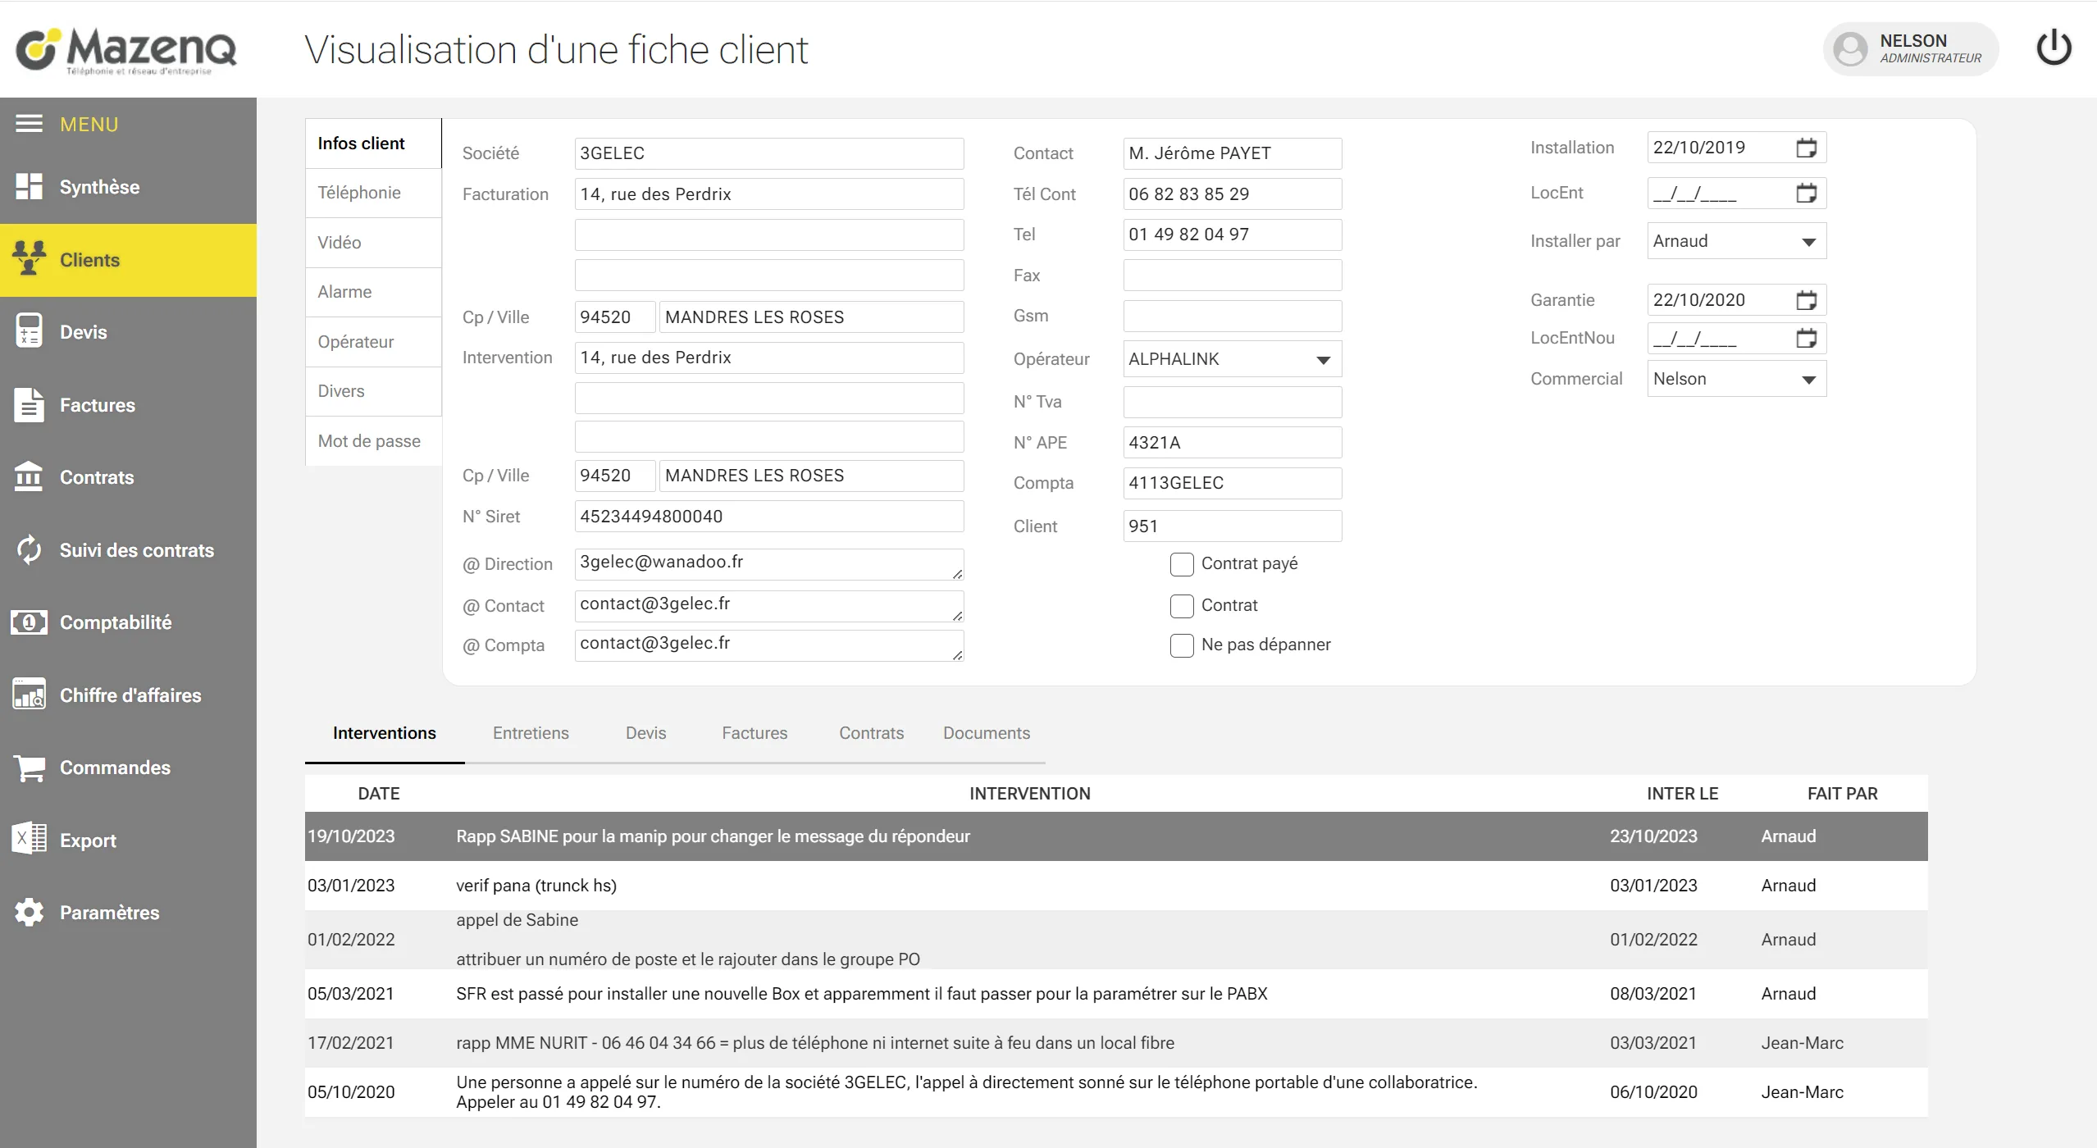
Task: Click the @ Direction email field
Action: coord(768,564)
